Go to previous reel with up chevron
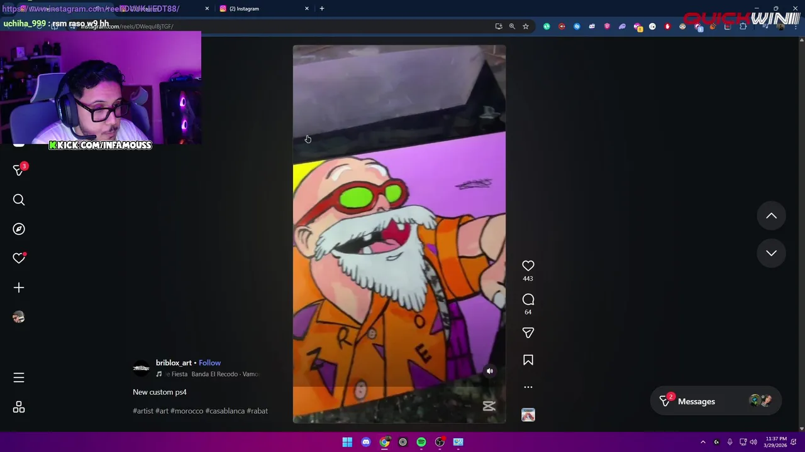 [x=771, y=216]
